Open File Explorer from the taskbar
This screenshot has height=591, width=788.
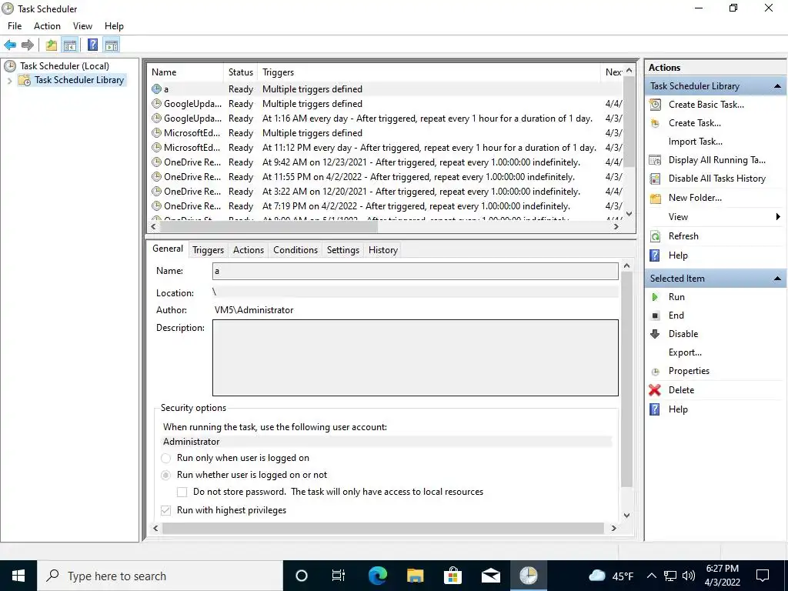(x=415, y=576)
